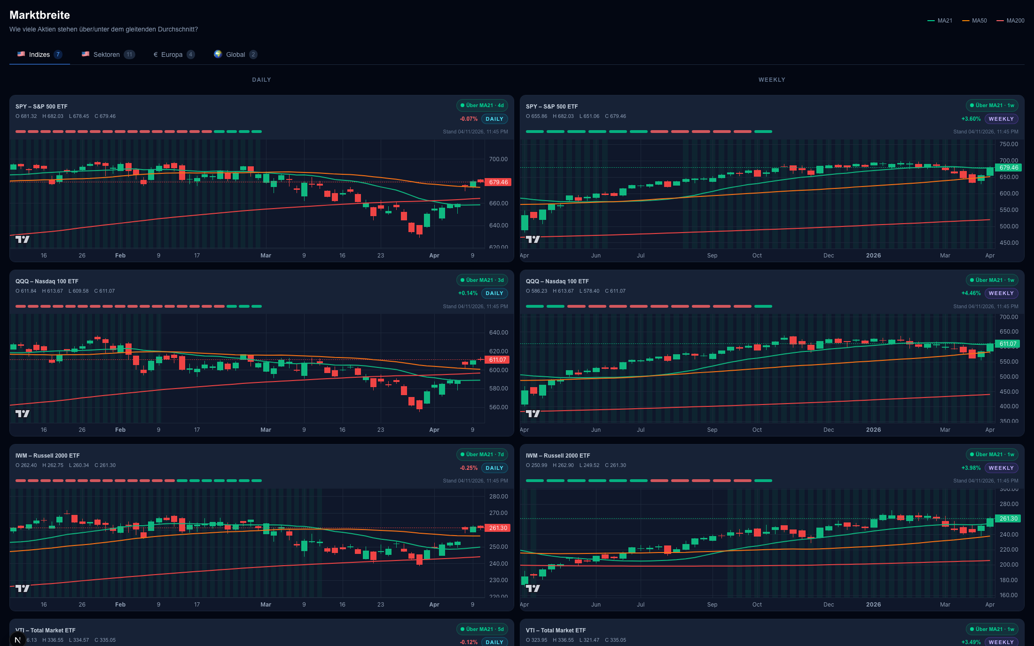Click the 261.30 price label on IWM weekly chart
Image resolution: width=1034 pixels, height=646 pixels.
[1008, 519]
